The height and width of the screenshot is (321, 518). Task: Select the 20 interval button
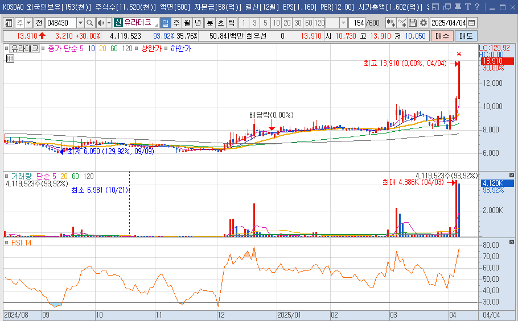tap(287, 23)
